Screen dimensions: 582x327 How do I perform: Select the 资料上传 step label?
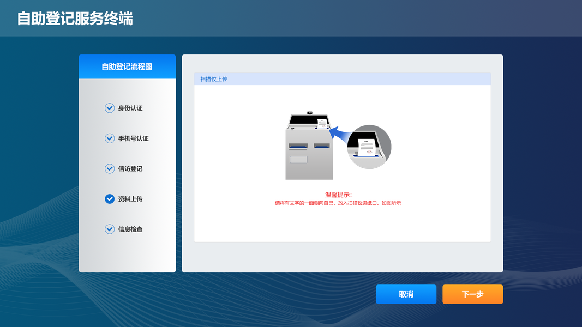(130, 199)
